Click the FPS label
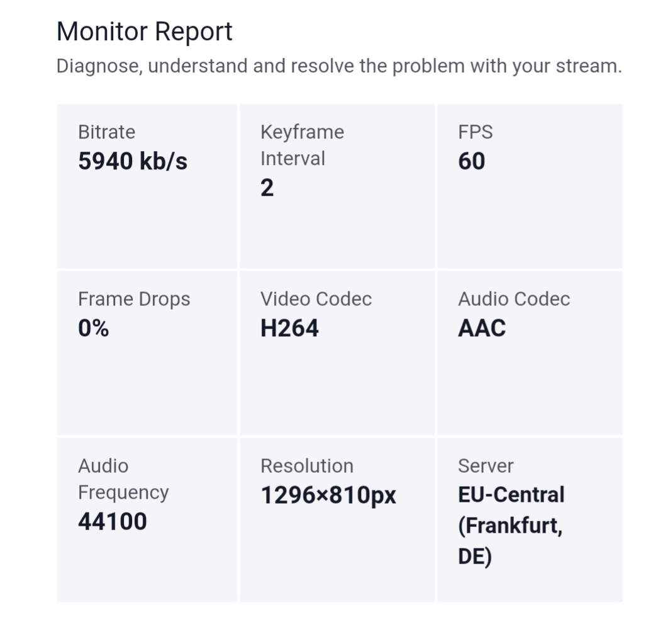 click(x=476, y=132)
